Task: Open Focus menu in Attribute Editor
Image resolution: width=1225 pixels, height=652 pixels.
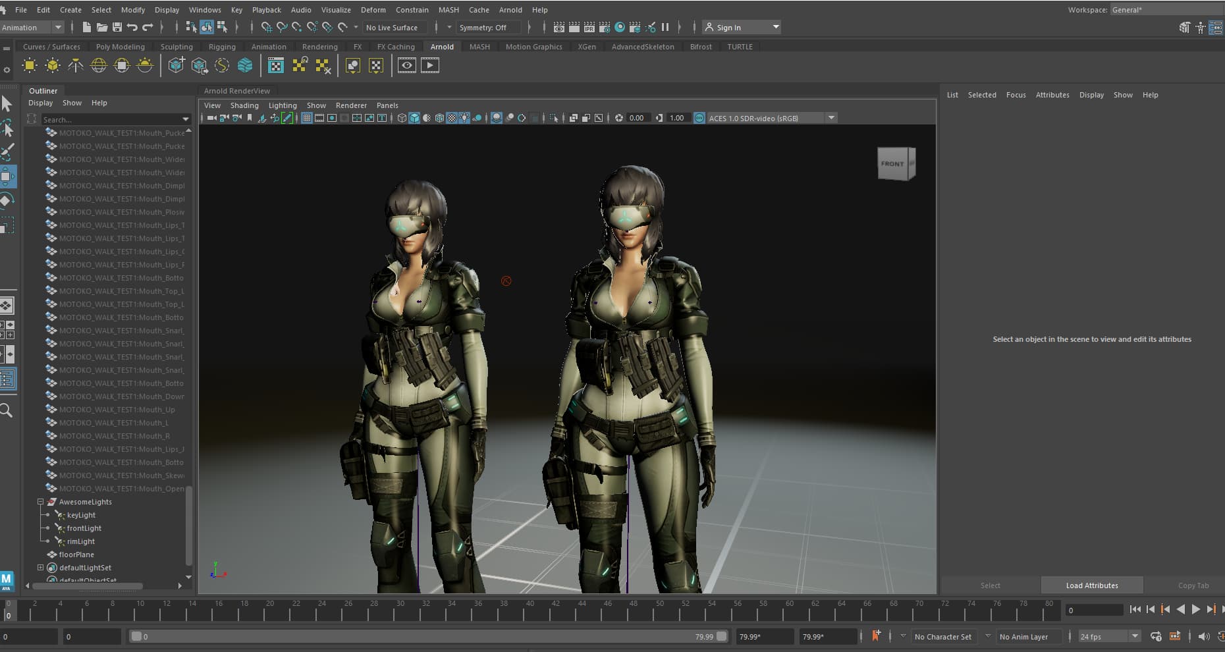Action: pos(1016,95)
